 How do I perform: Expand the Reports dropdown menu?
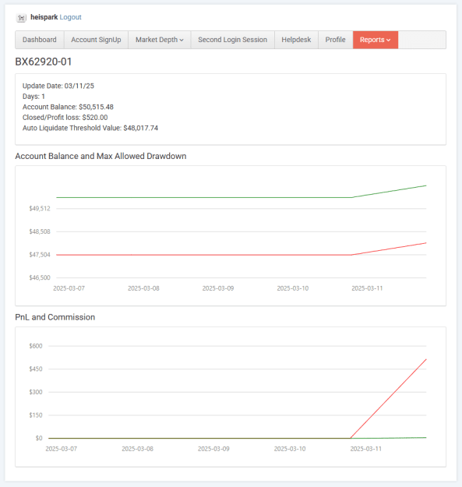click(376, 40)
